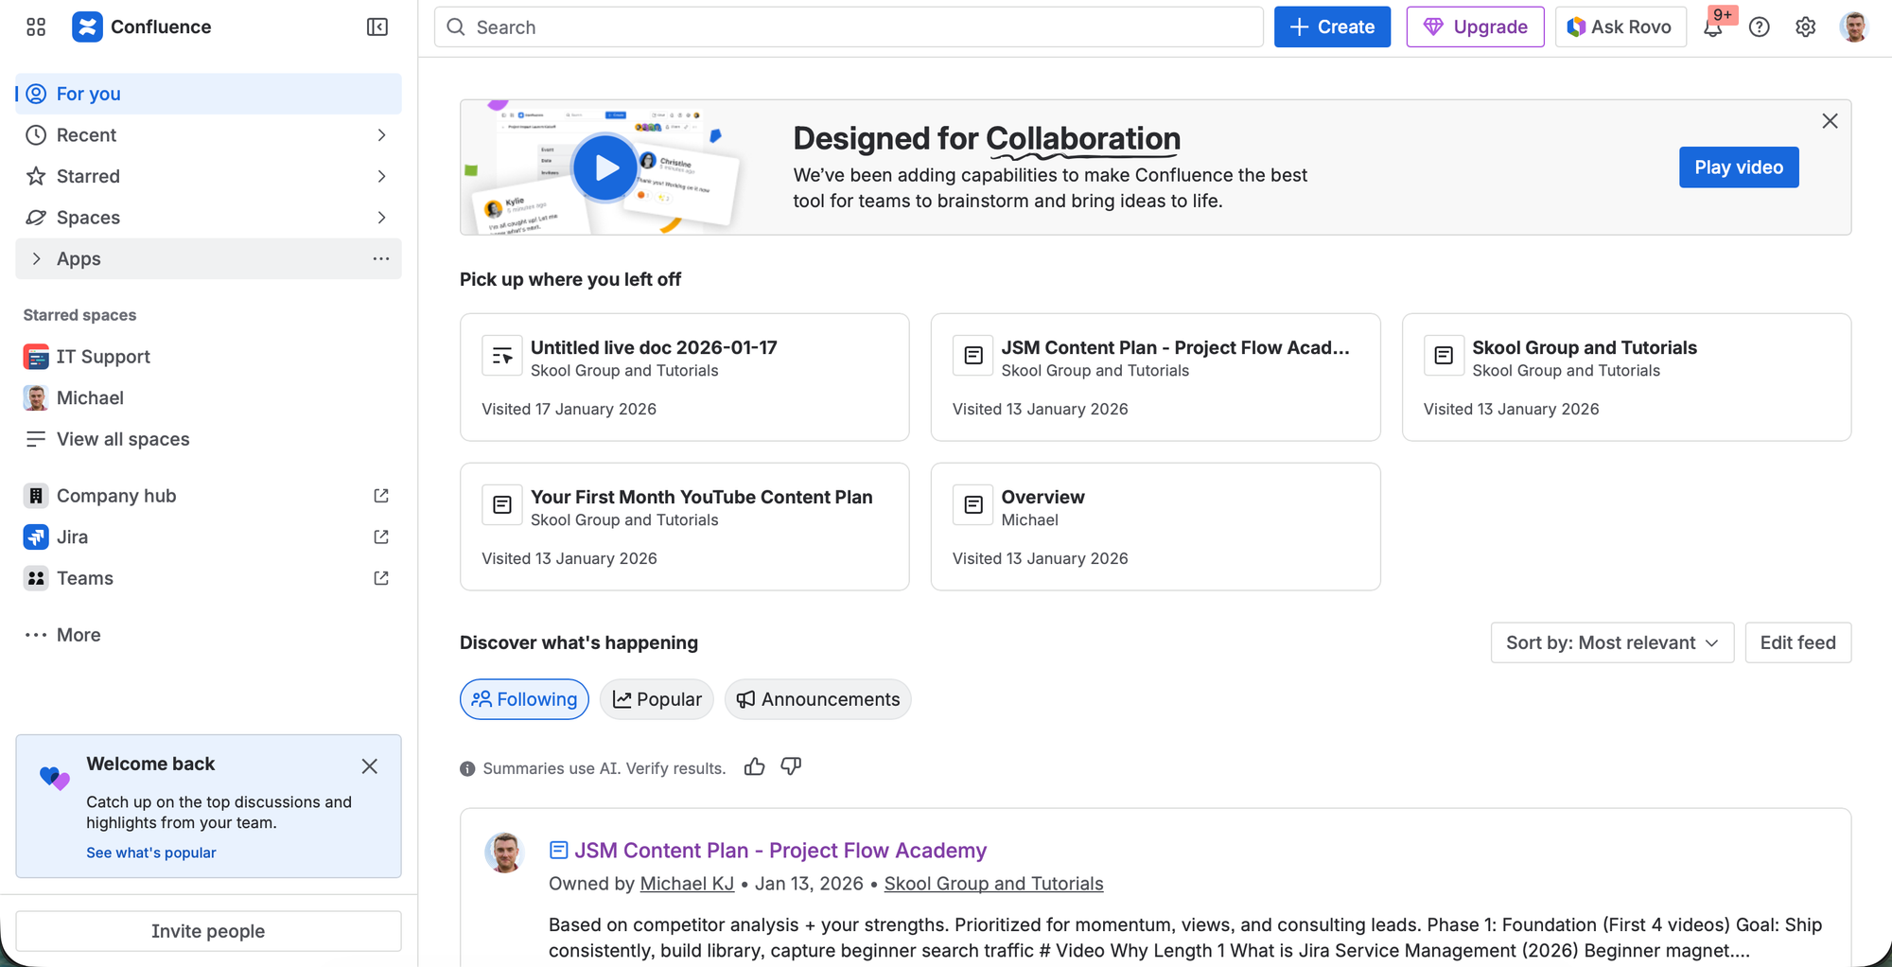The width and height of the screenshot is (1892, 967).
Task: Open the help question mark icon
Action: point(1759,27)
